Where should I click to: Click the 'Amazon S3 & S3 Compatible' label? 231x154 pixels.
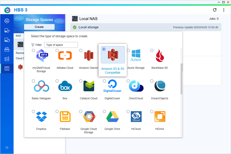[113, 71]
